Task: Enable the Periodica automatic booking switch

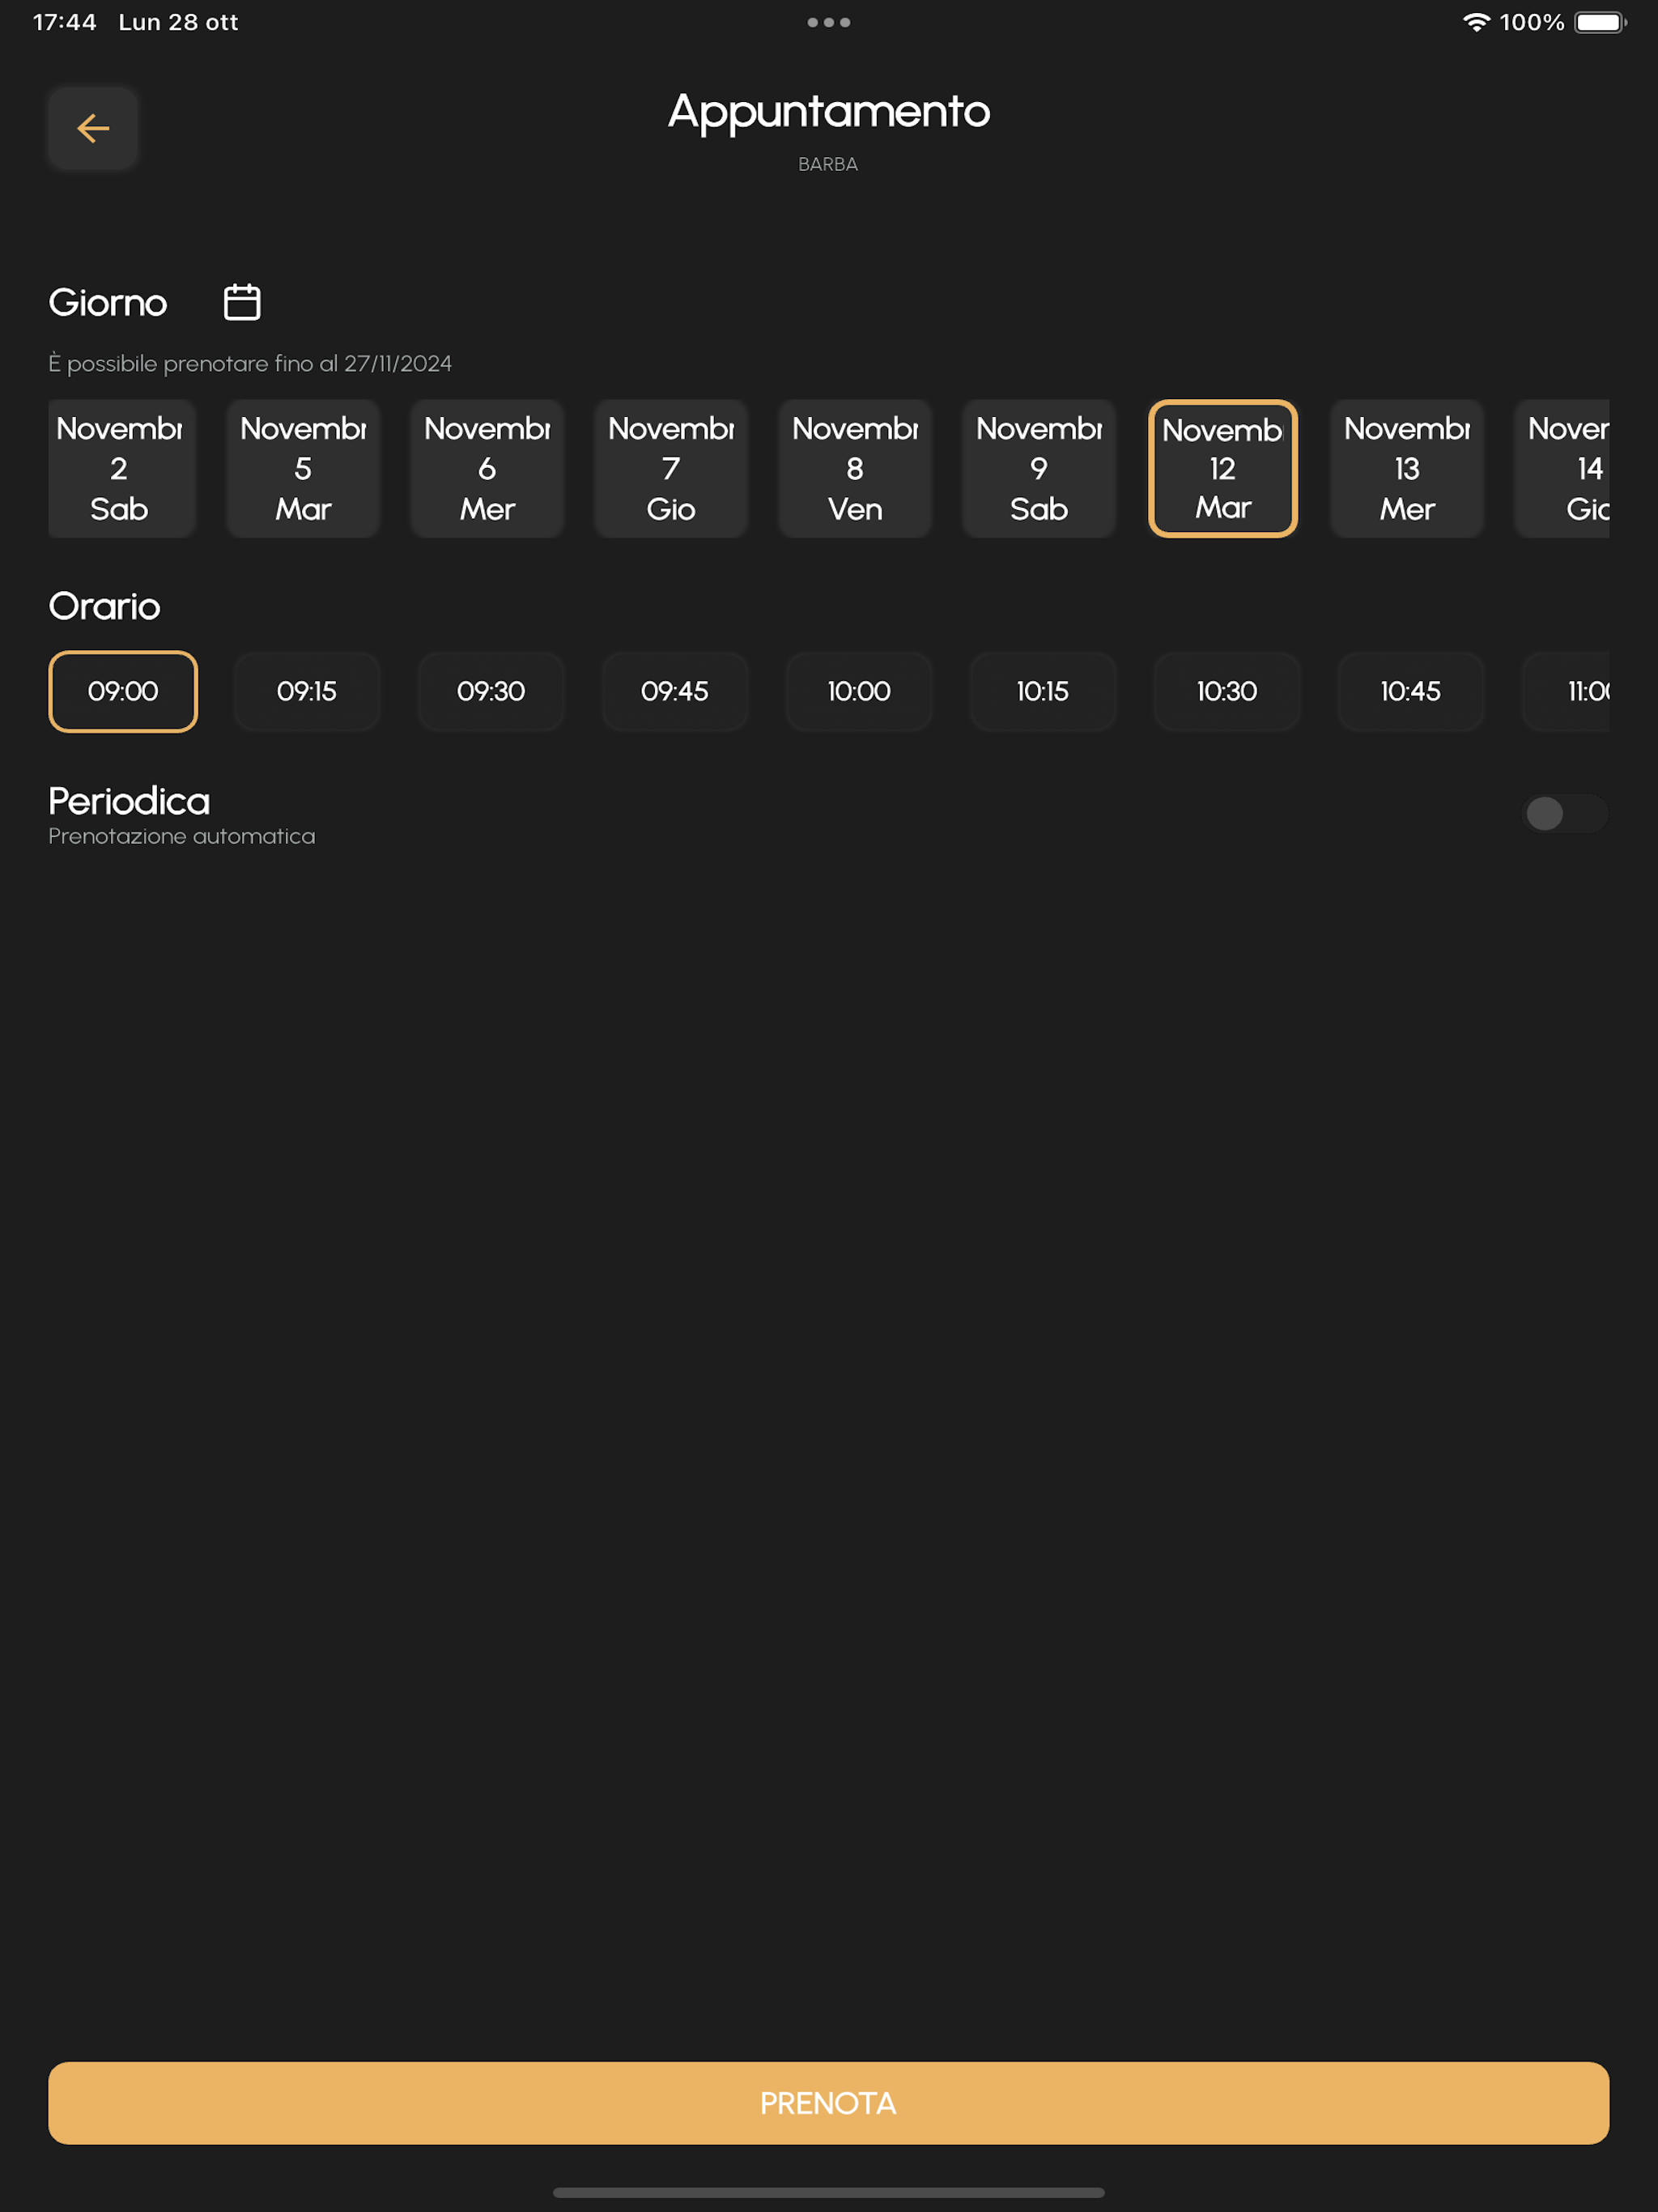Action: [1564, 813]
